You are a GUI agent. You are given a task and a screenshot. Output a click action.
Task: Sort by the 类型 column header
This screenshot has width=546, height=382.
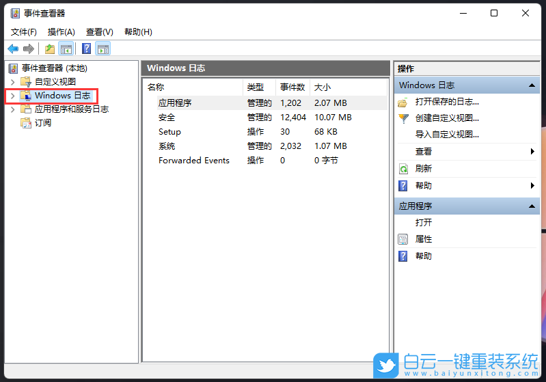click(260, 87)
